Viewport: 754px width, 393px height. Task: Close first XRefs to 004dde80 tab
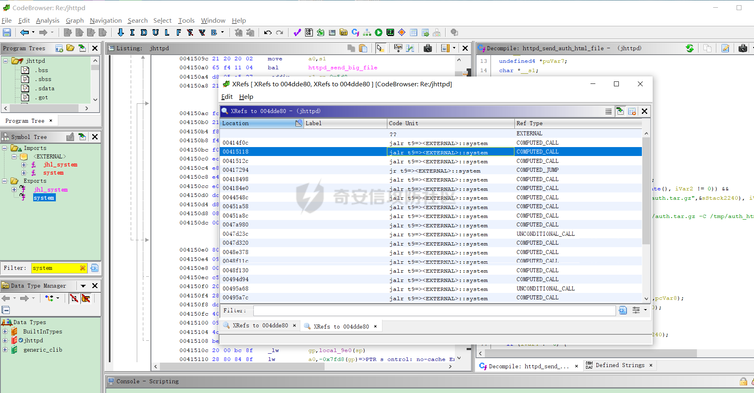tap(294, 325)
